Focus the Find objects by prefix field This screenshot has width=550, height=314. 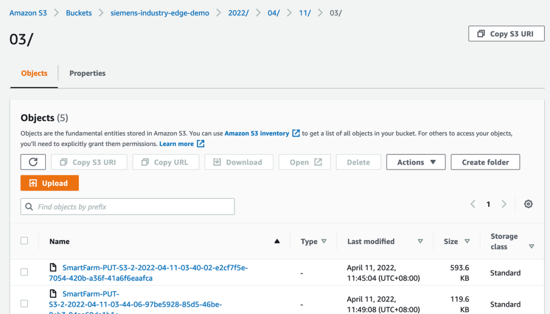pyautogui.click(x=128, y=206)
